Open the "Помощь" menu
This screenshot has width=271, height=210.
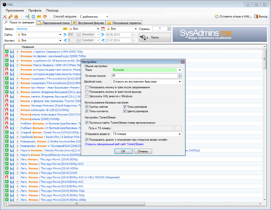(x=52, y=10)
